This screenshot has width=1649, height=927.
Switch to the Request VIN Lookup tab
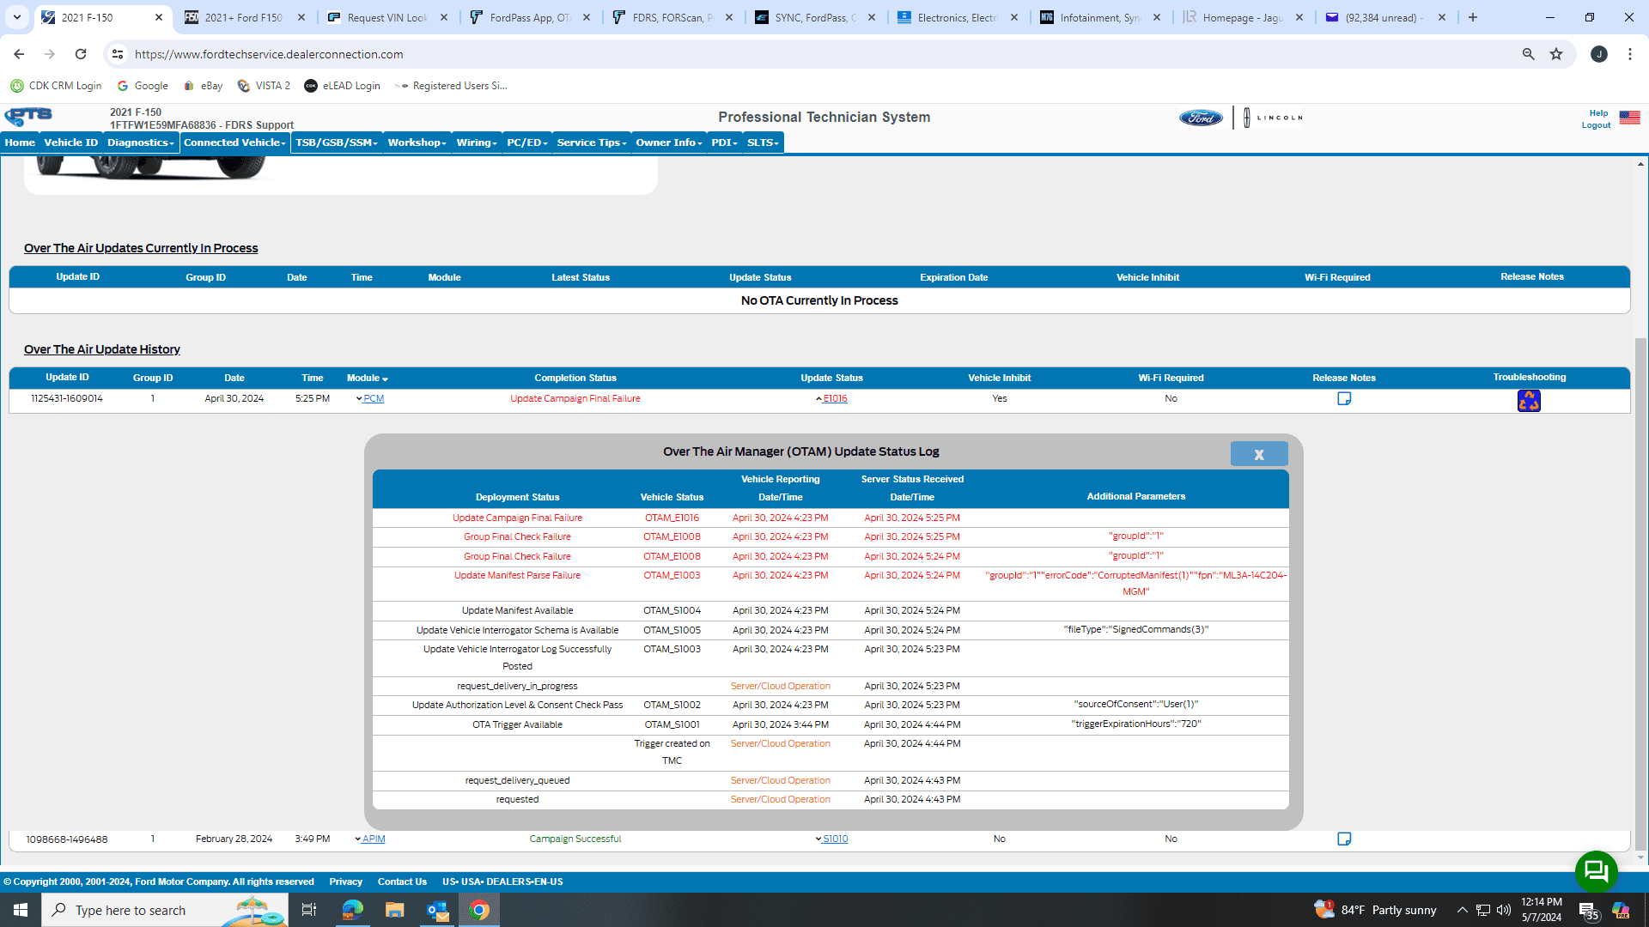(x=386, y=17)
